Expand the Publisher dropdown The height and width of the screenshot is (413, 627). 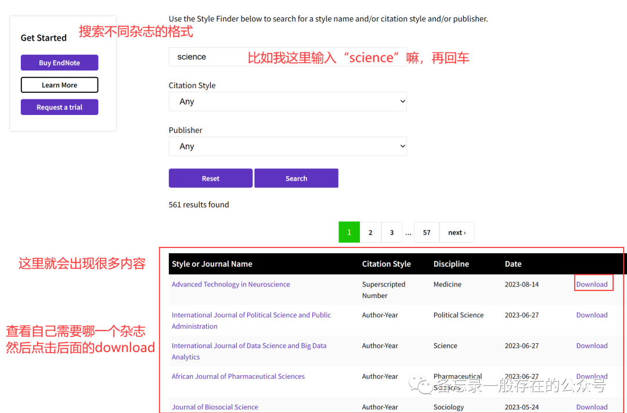(287, 146)
